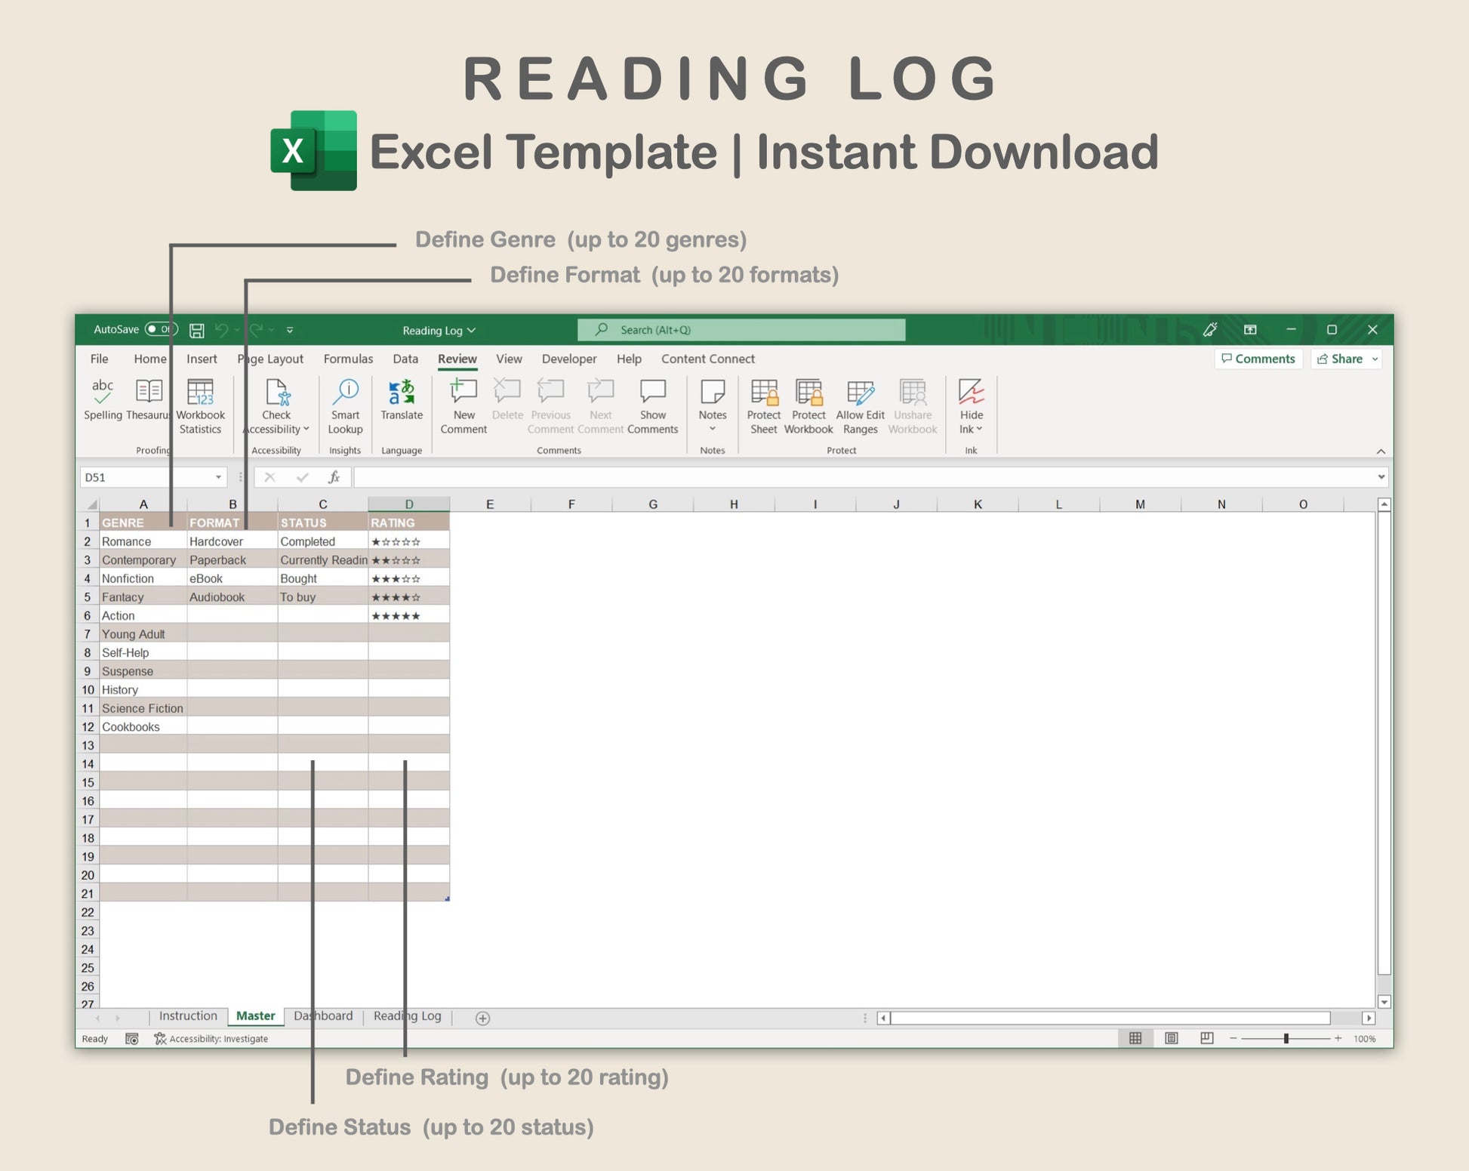
Task: Click the Protect Sheet icon
Action: tap(763, 393)
